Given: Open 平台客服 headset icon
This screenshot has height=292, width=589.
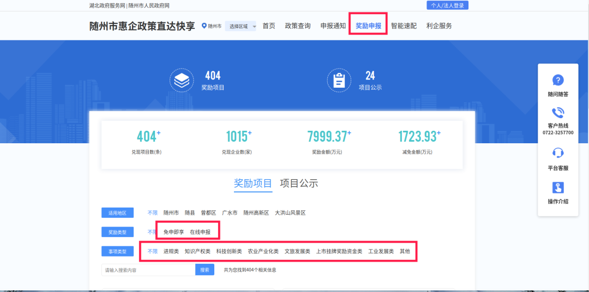Looking at the screenshot, I should (558, 153).
